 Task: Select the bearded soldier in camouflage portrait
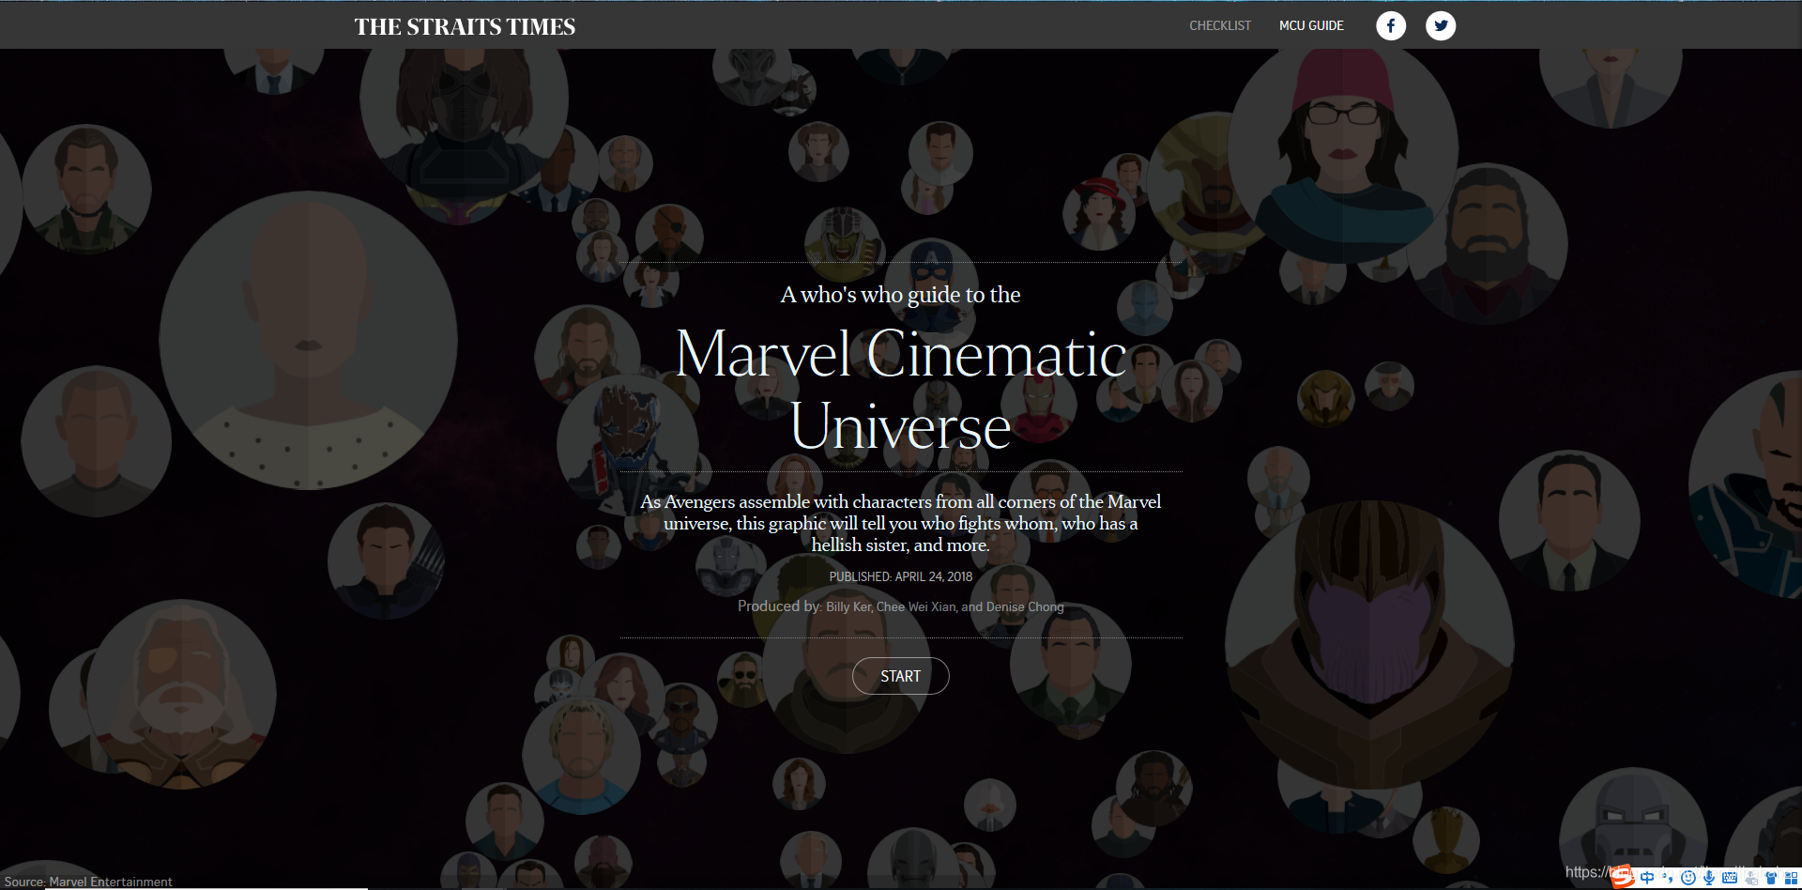click(86, 190)
